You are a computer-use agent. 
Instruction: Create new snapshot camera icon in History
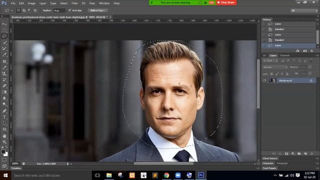[305, 51]
